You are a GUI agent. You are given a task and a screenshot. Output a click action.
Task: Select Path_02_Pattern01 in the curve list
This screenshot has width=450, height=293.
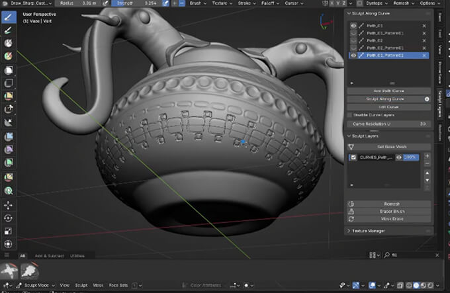coord(384,48)
